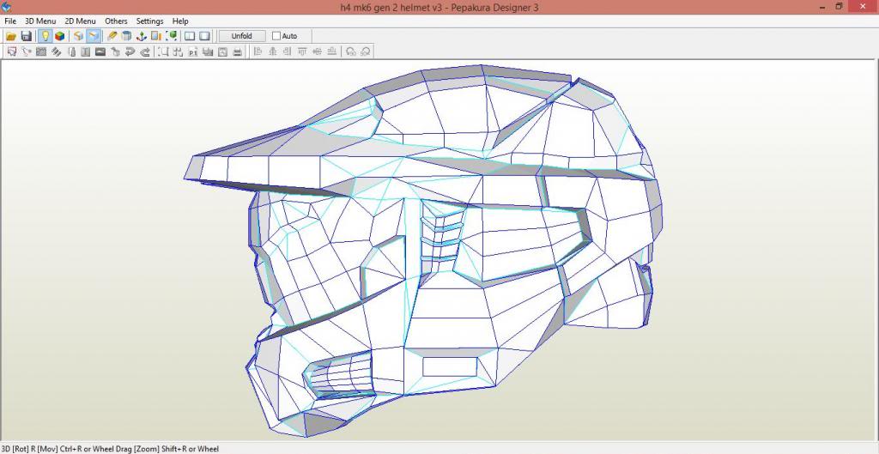Expand the Others menu dropdown
This screenshot has height=454, width=879.
coord(116,21)
